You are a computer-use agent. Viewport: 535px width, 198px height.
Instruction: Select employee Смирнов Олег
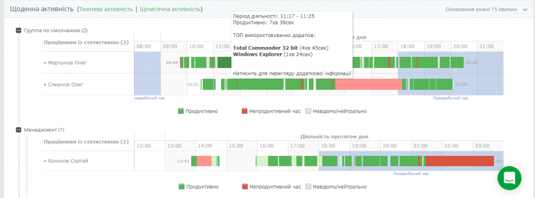[66, 84]
